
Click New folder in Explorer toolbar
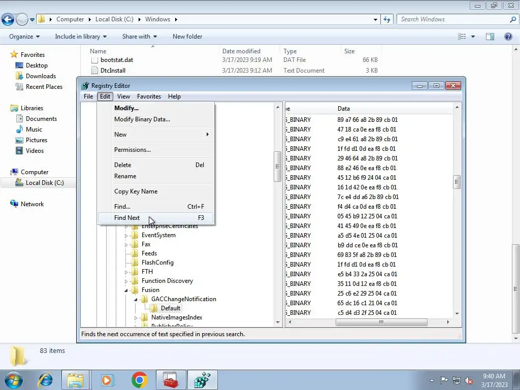187,37
